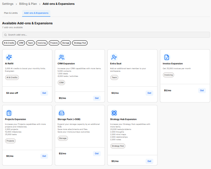Toggle the Strategy Hub filter chip
This screenshot has width=211, height=169.
80,43
